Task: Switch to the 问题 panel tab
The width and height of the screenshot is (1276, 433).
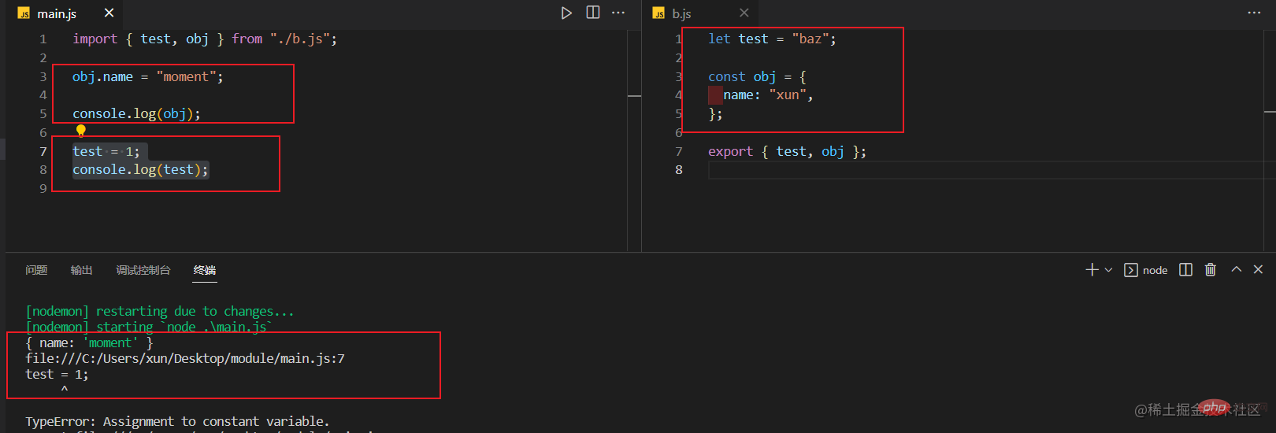Action: (x=36, y=270)
